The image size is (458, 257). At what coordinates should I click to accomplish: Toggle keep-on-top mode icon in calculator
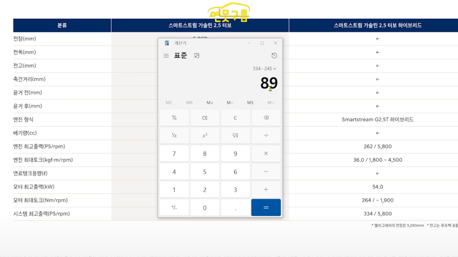pyautogui.click(x=197, y=56)
